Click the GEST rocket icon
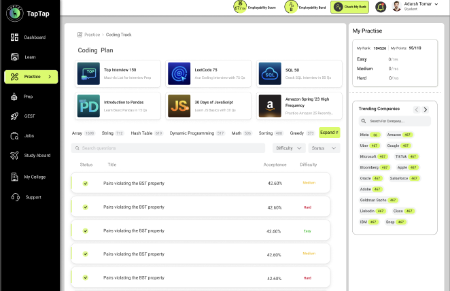 pos(14,116)
